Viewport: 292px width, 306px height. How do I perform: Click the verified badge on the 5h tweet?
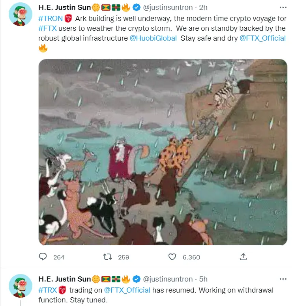(136, 279)
